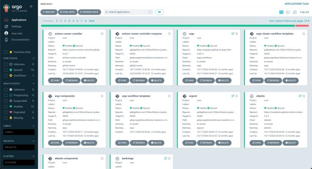Star the argo application card
This screenshot has width=312, height=169.
click(237, 33)
